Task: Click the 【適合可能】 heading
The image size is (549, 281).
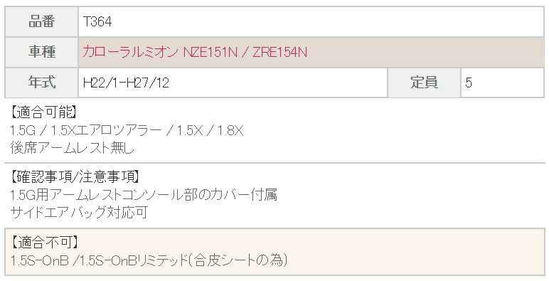Action: (43, 112)
